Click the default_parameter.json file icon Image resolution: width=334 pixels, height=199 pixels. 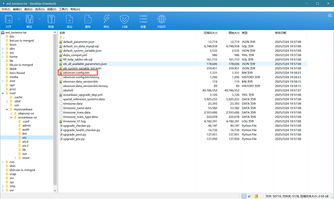coord(61,42)
